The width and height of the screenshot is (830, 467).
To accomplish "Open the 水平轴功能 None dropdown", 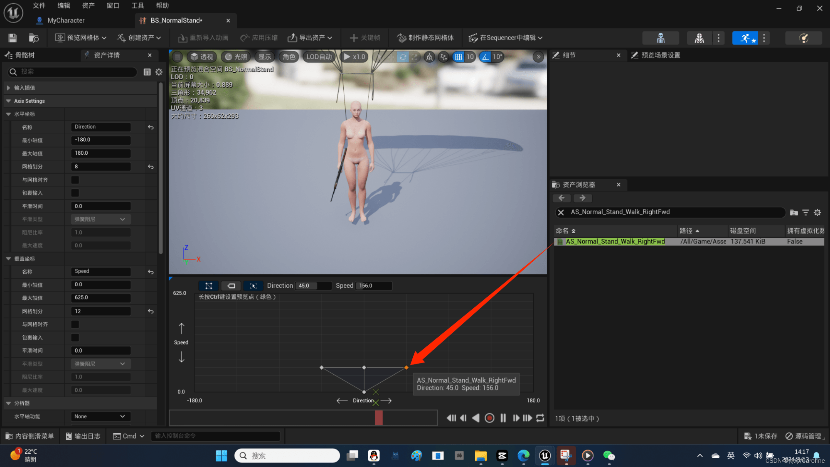I will 100,416.
